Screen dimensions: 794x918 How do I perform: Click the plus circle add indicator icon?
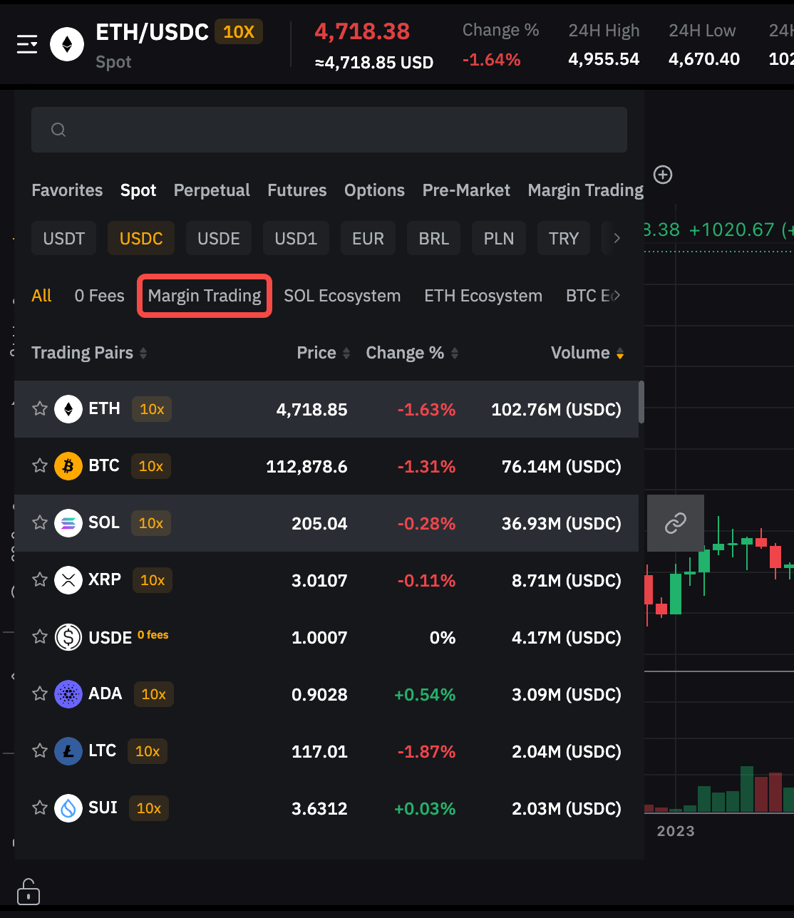click(663, 175)
